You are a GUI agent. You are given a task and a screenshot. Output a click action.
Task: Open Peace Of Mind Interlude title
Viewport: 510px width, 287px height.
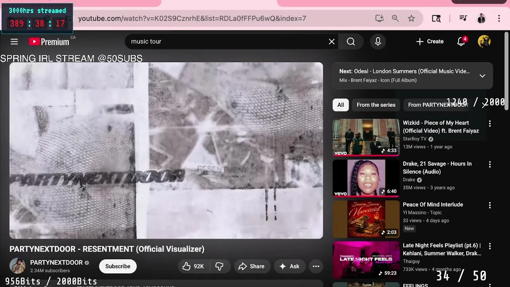(433, 204)
